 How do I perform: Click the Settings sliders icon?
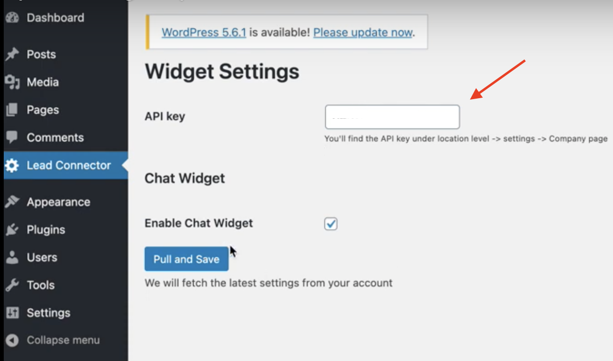coord(12,313)
